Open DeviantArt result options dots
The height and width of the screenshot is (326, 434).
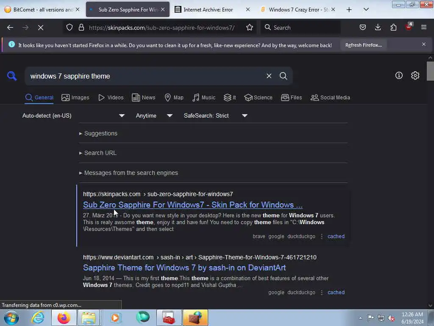[x=321, y=292]
